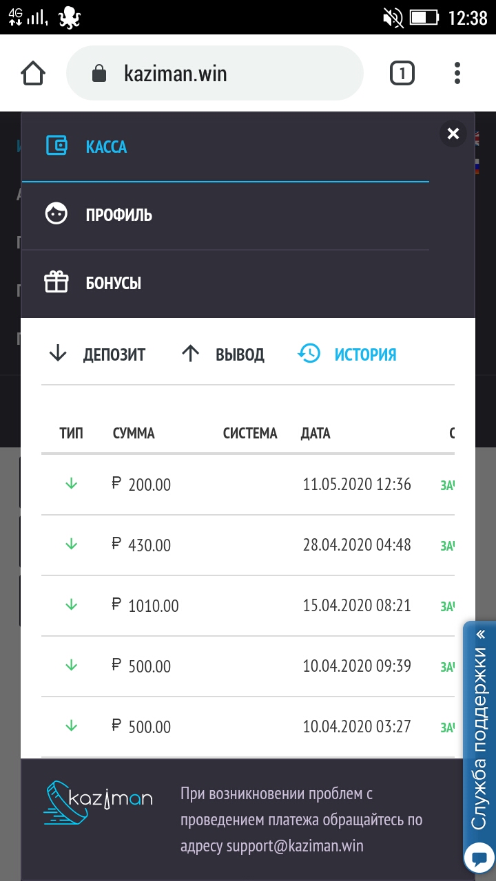The image size is (496, 881).
Task: Open the Депозит tab
Action: pyautogui.click(x=97, y=354)
